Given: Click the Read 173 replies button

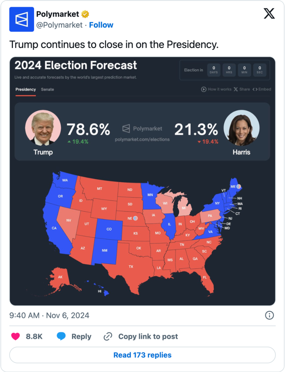Looking at the screenshot, I should (x=142, y=355).
